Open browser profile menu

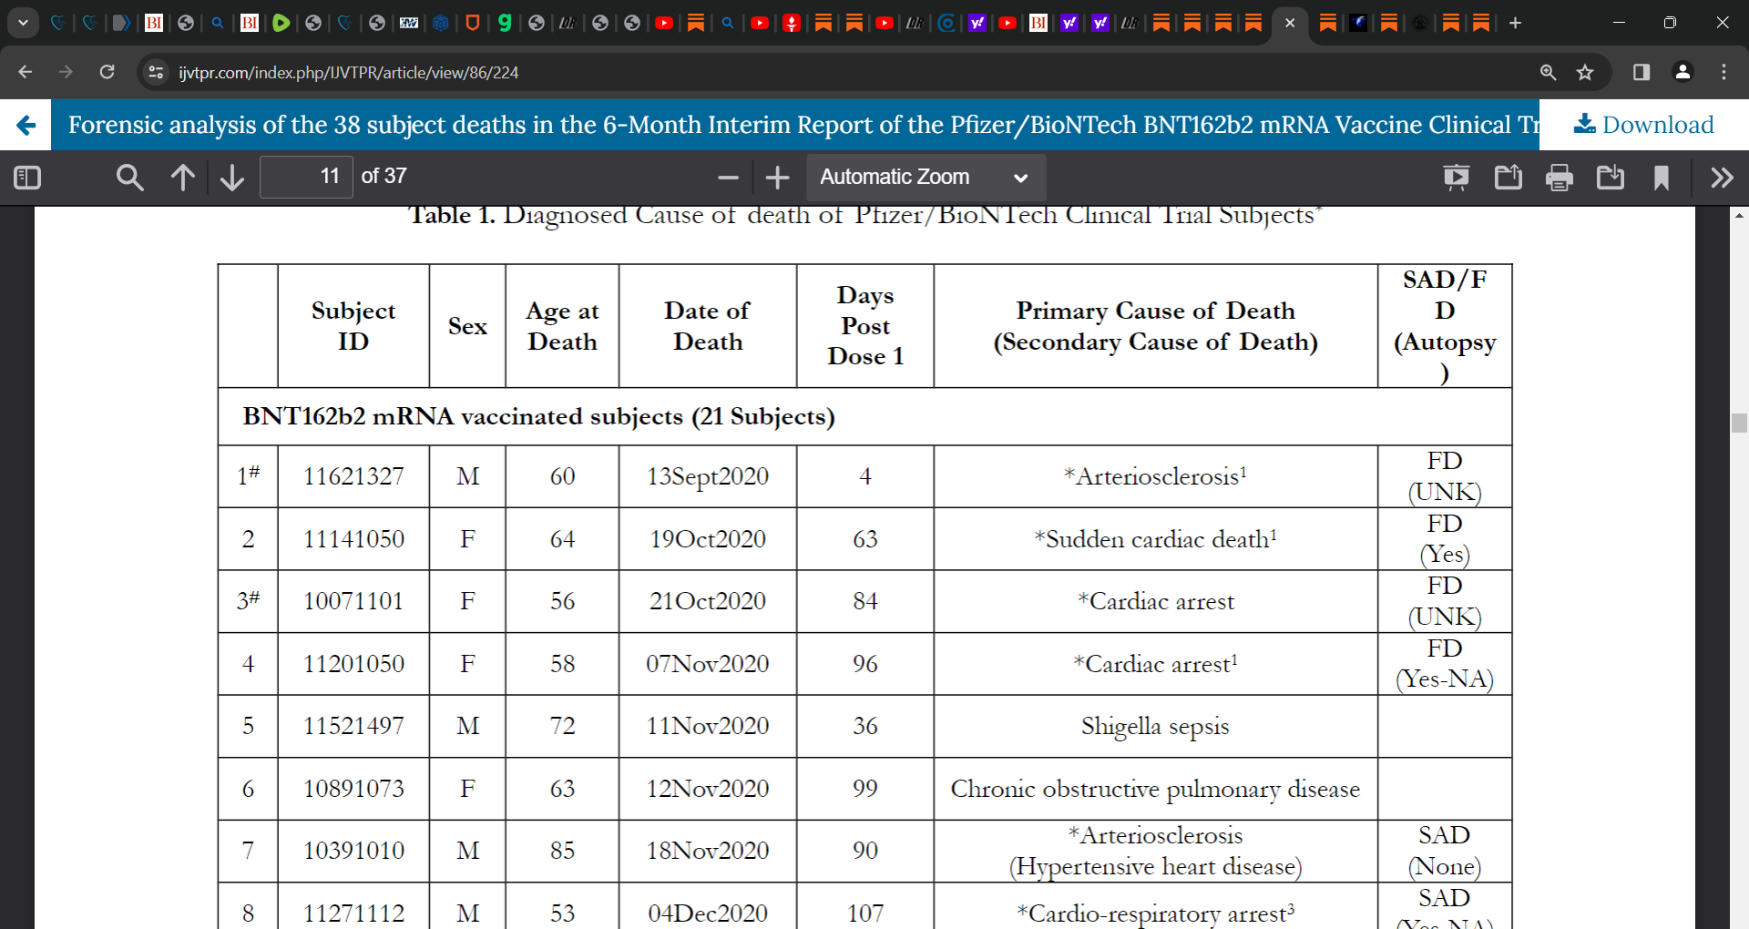pos(1683,72)
